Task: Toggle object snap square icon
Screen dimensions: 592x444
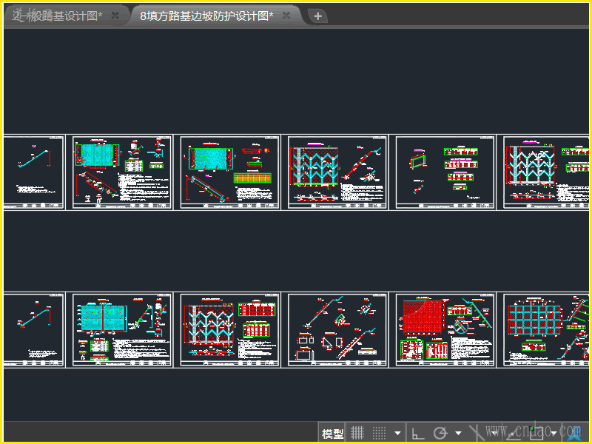Action: pos(535,433)
